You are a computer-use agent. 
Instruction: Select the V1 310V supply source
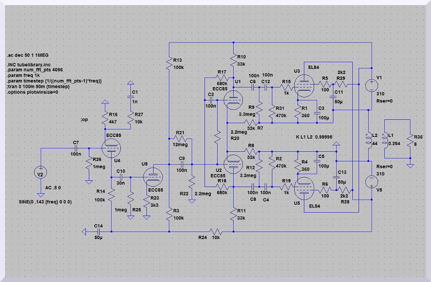[x=372, y=85]
